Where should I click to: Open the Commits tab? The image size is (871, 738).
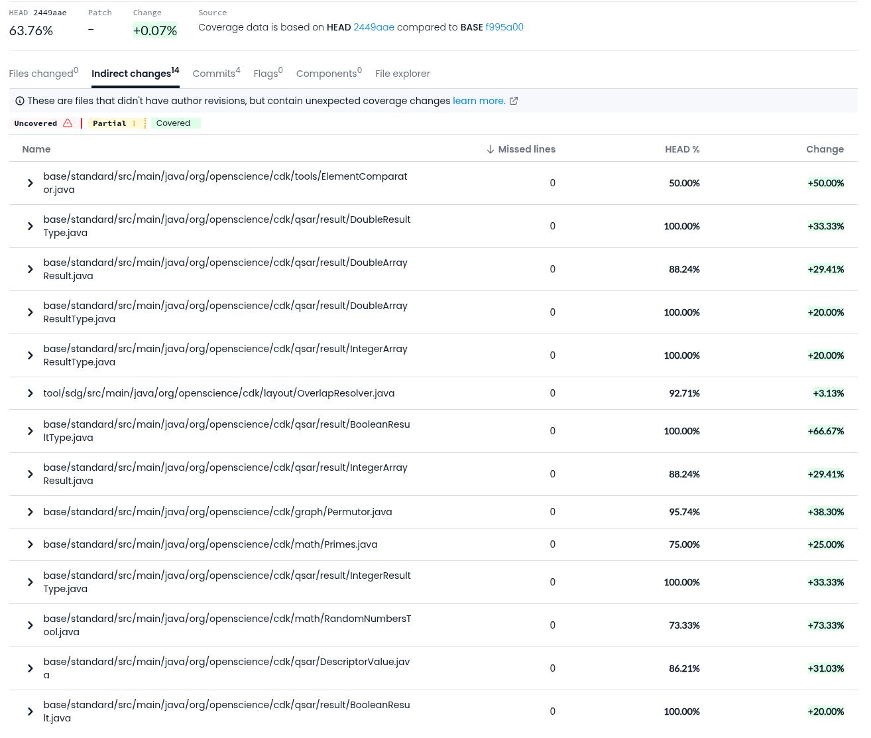[217, 73]
